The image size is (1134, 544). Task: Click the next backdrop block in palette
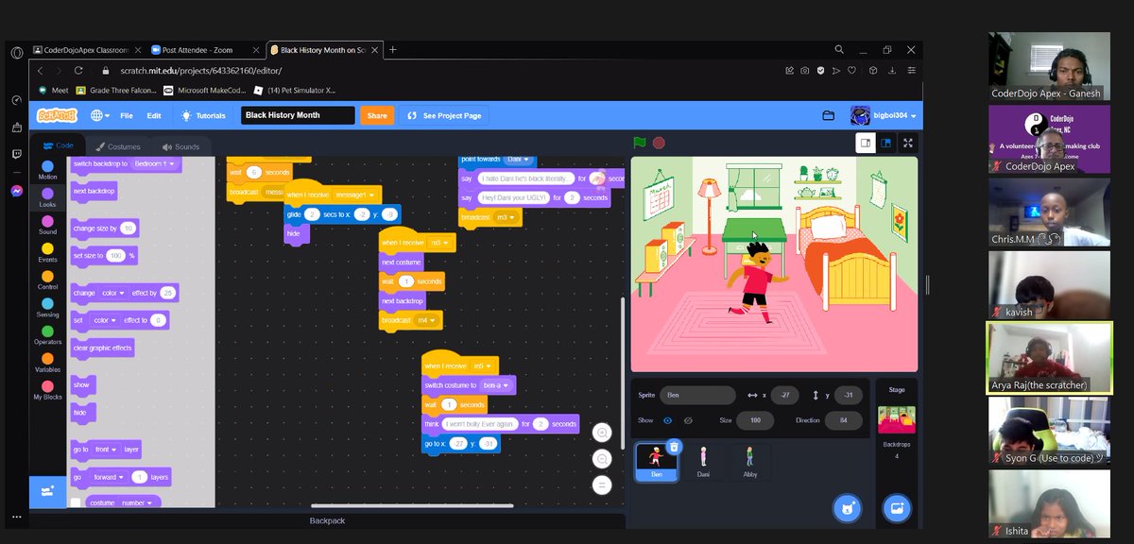(94, 191)
